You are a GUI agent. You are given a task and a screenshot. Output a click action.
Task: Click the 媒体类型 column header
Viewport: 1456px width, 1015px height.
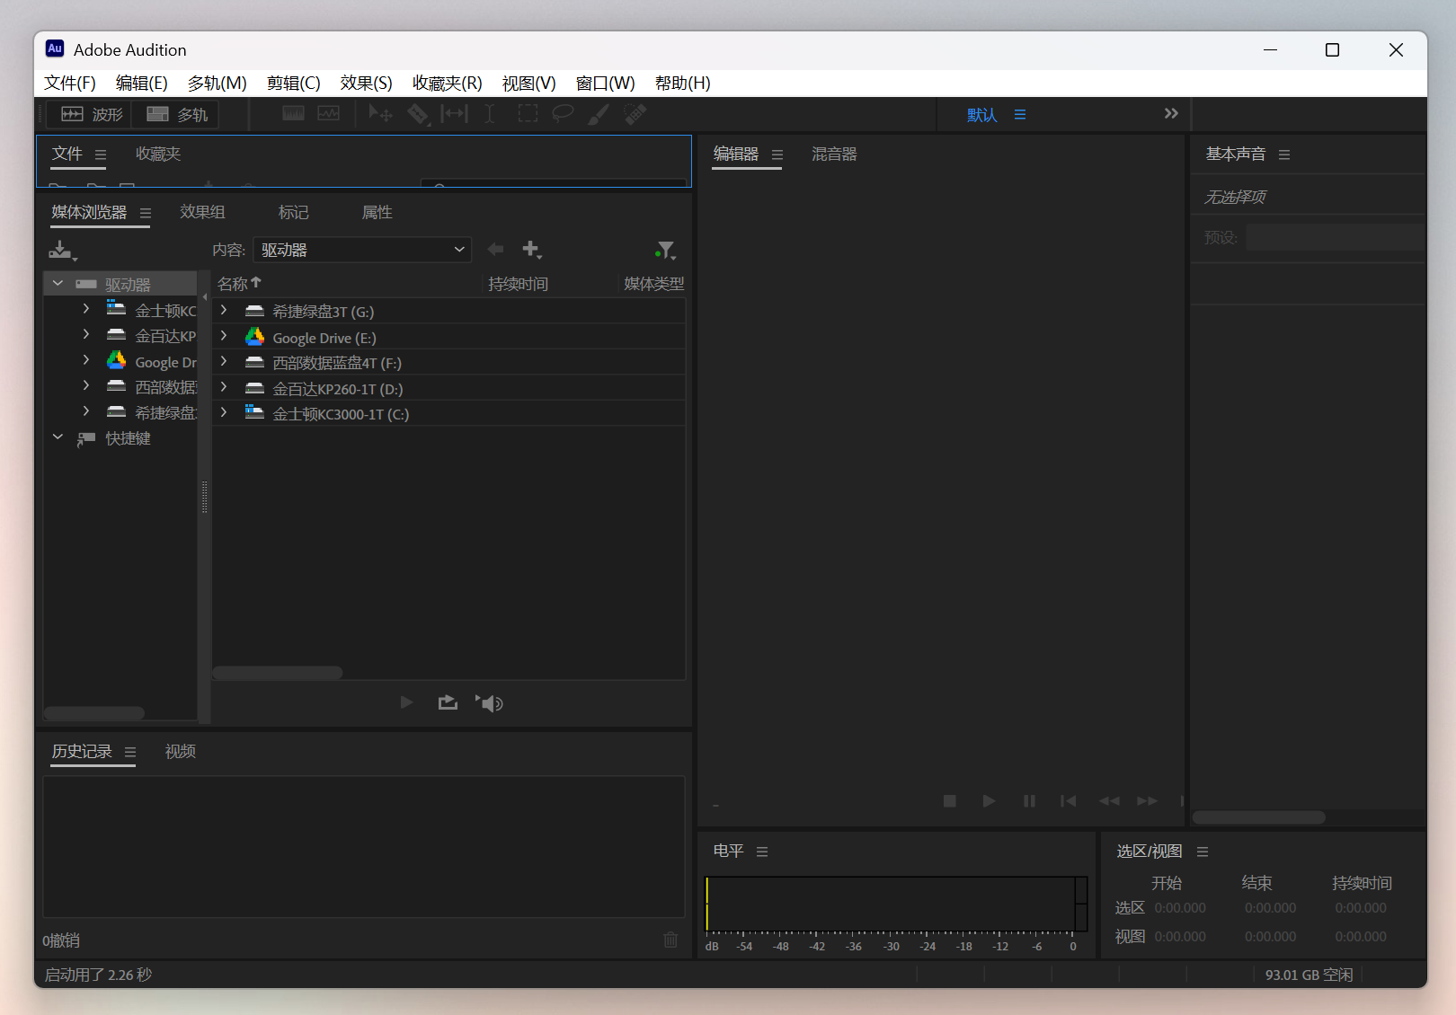pos(653,284)
